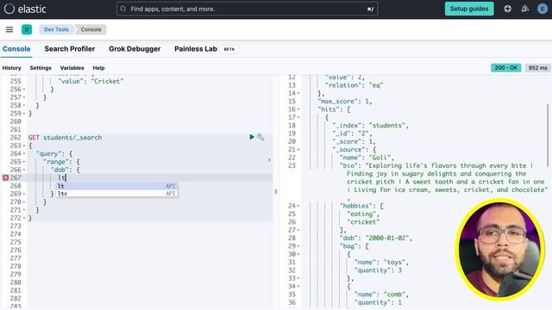The width and height of the screenshot is (552, 310).
Task: Collapse the _source object at output line 21
Action: click(298, 150)
